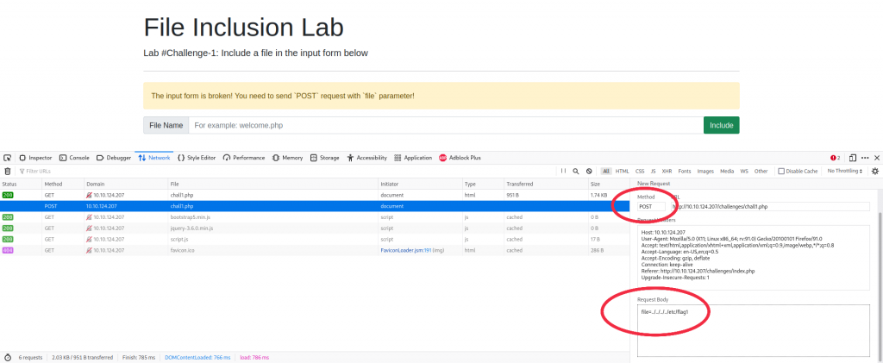
Task: Toggle the HTML request filter
Action: 622,171
